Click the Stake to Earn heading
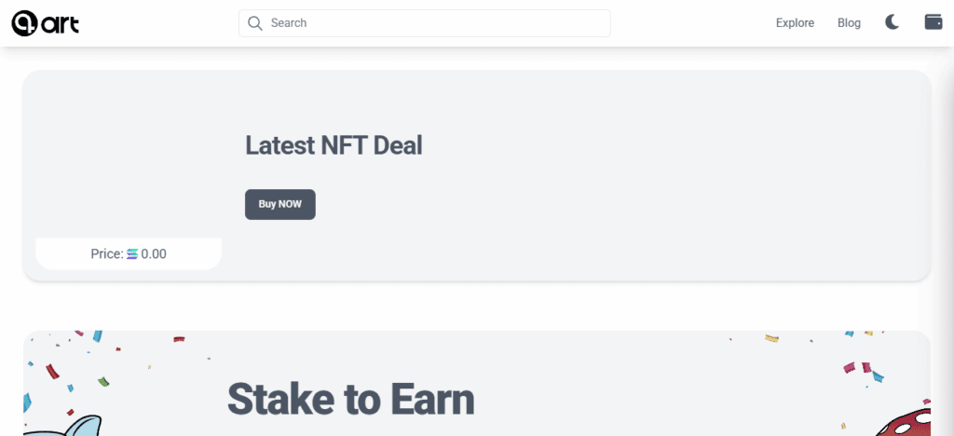 point(350,399)
